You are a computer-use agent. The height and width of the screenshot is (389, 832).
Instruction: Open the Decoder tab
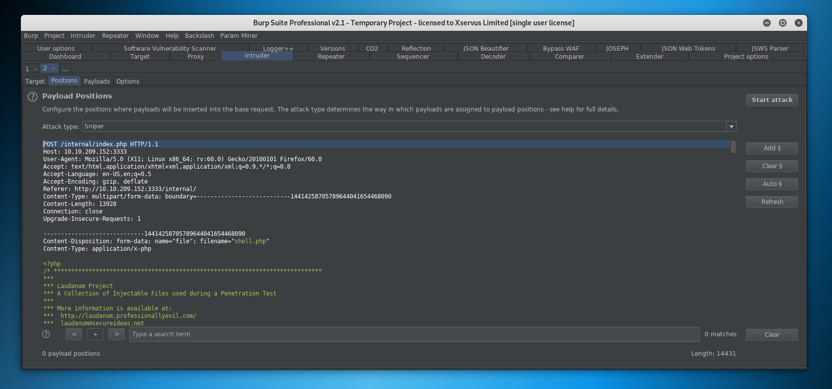tap(493, 56)
